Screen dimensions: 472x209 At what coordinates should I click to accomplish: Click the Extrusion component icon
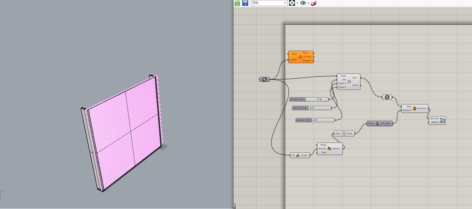pyautogui.click(x=414, y=108)
